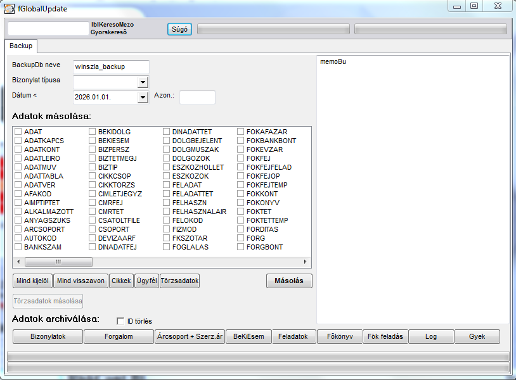Select the CIKKTORZS checkbox

point(92,185)
